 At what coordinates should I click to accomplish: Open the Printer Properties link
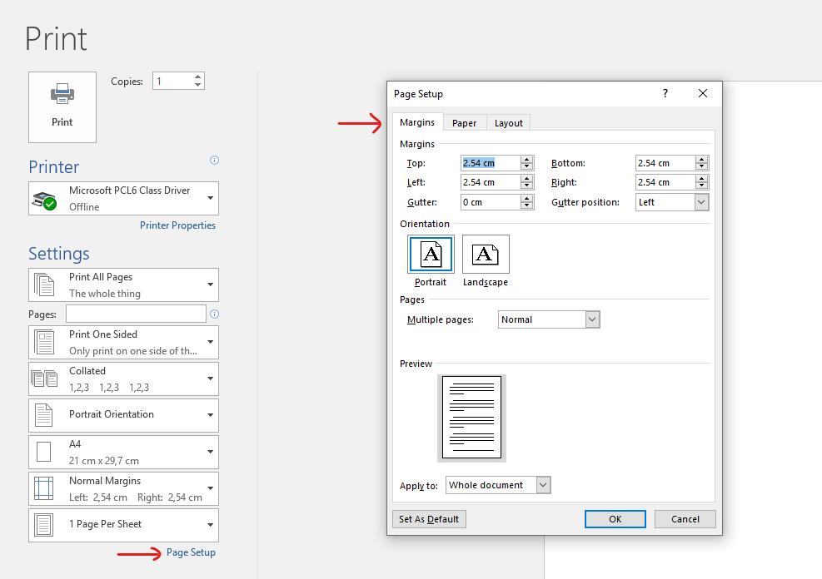pos(177,225)
